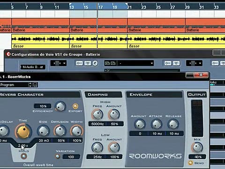Click the Low damping Amount knob
Screen dimensions: 225x169
click(x=114, y=147)
